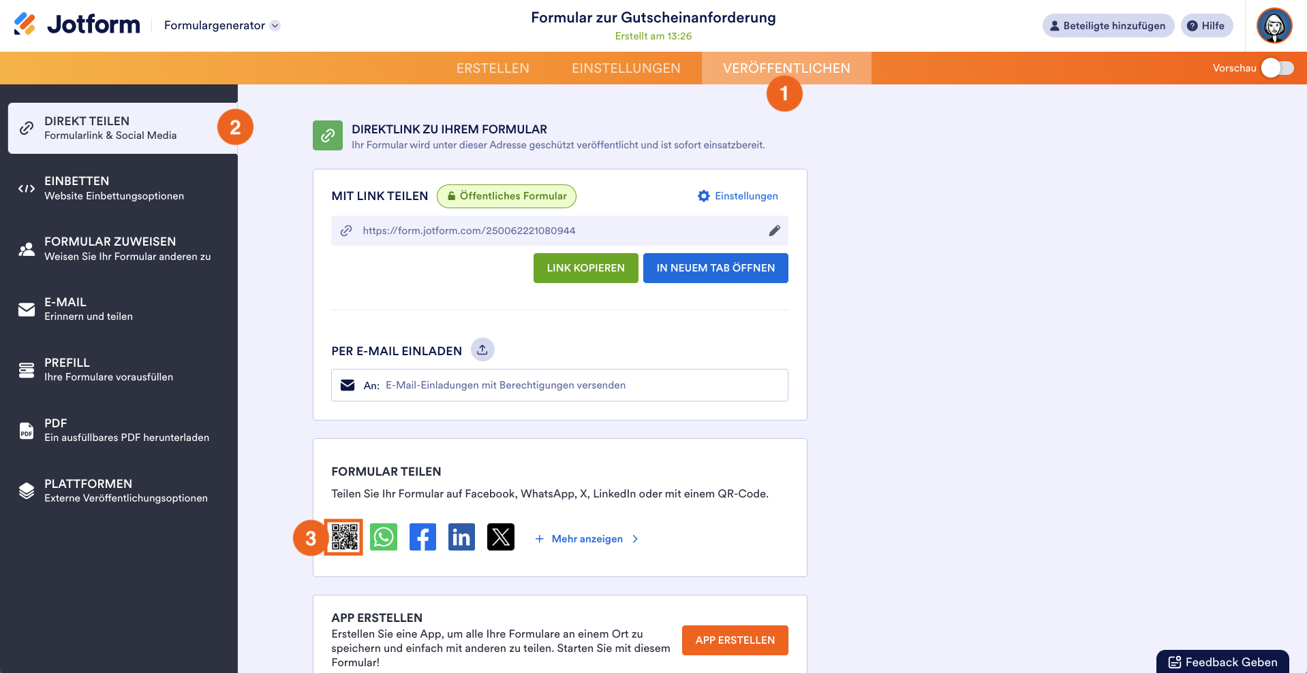1307x673 pixels.
Task: Share the form on LinkedIn
Action: point(461,538)
